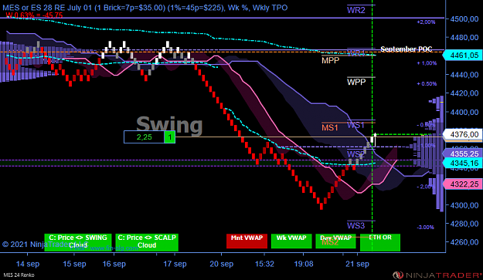Click the 16 sep date label
The width and height of the screenshot is (483, 280).
(x=114, y=264)
